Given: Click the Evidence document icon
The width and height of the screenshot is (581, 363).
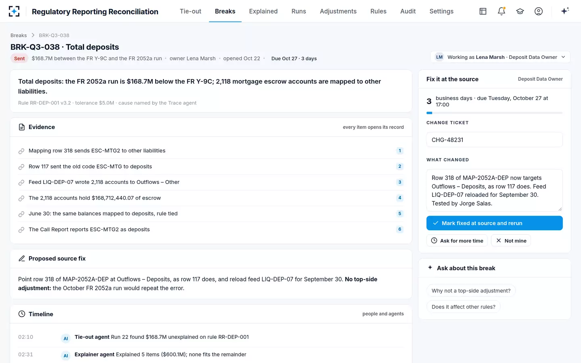Looking at the screenshot, I should (x=22, y=127).
